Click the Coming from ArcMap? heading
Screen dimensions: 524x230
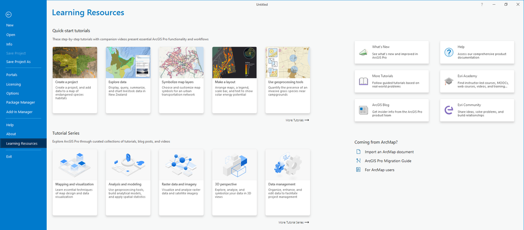(x=376, y=142)
